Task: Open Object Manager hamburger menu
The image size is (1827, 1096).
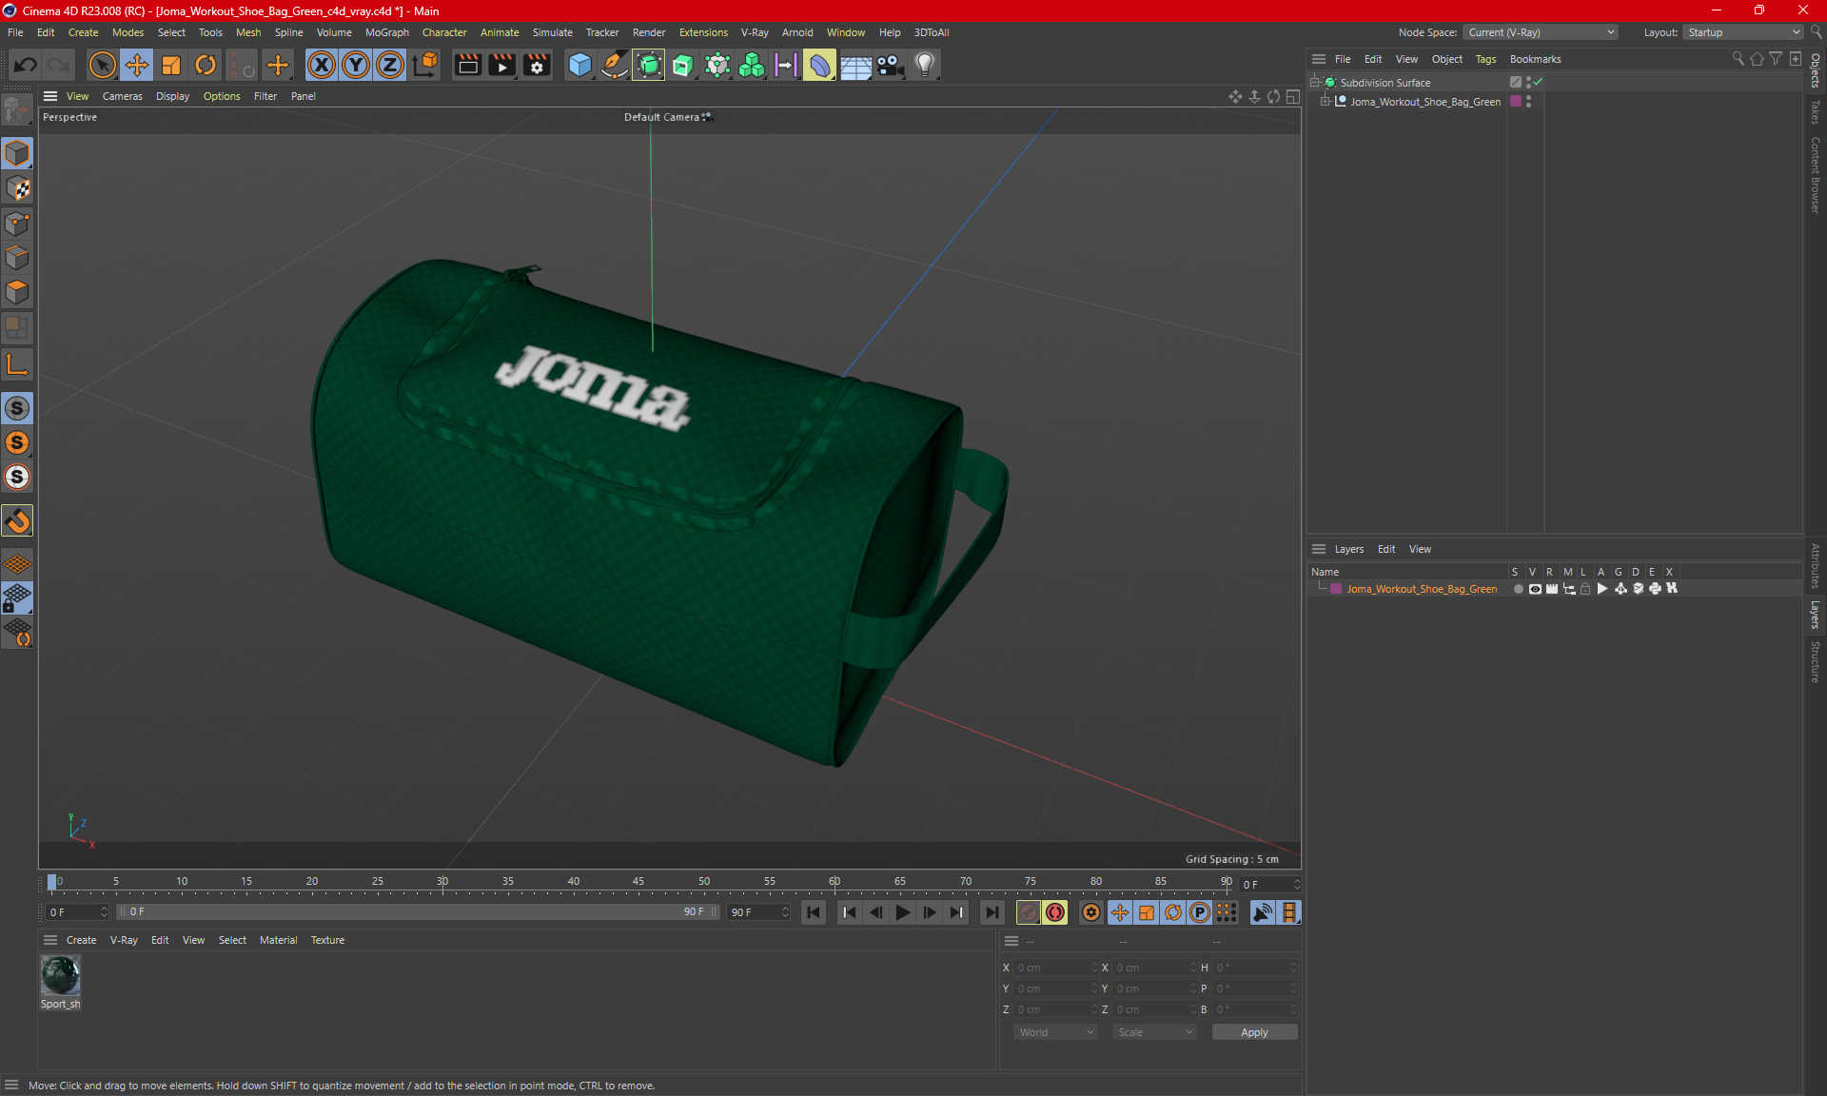Action: 1319,59
